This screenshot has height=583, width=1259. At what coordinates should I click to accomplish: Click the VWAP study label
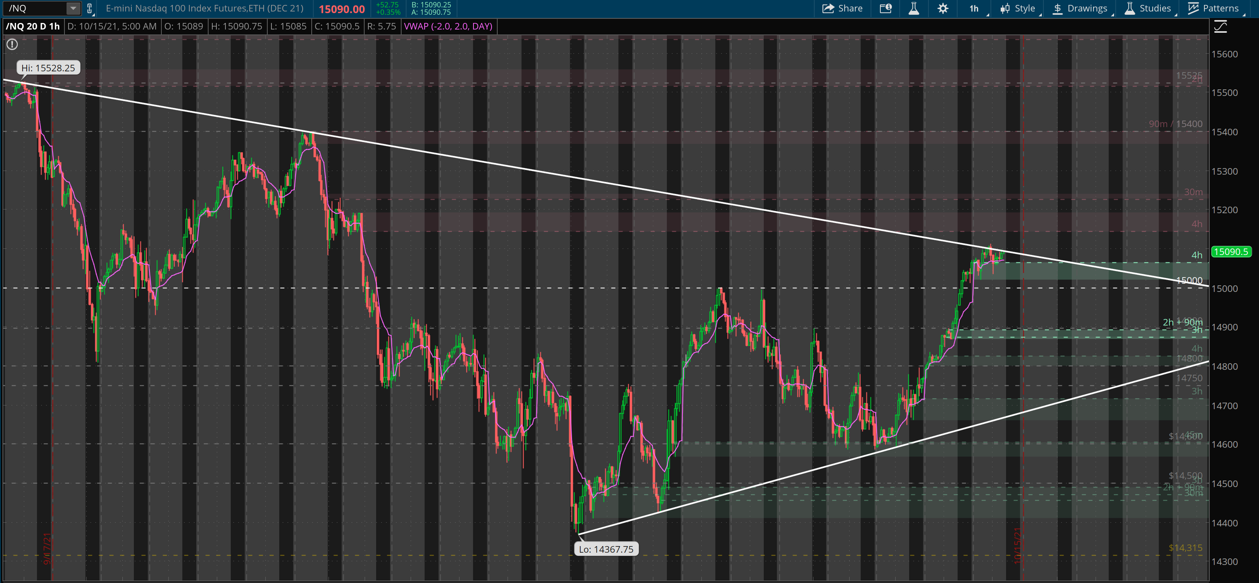point(448,26)
